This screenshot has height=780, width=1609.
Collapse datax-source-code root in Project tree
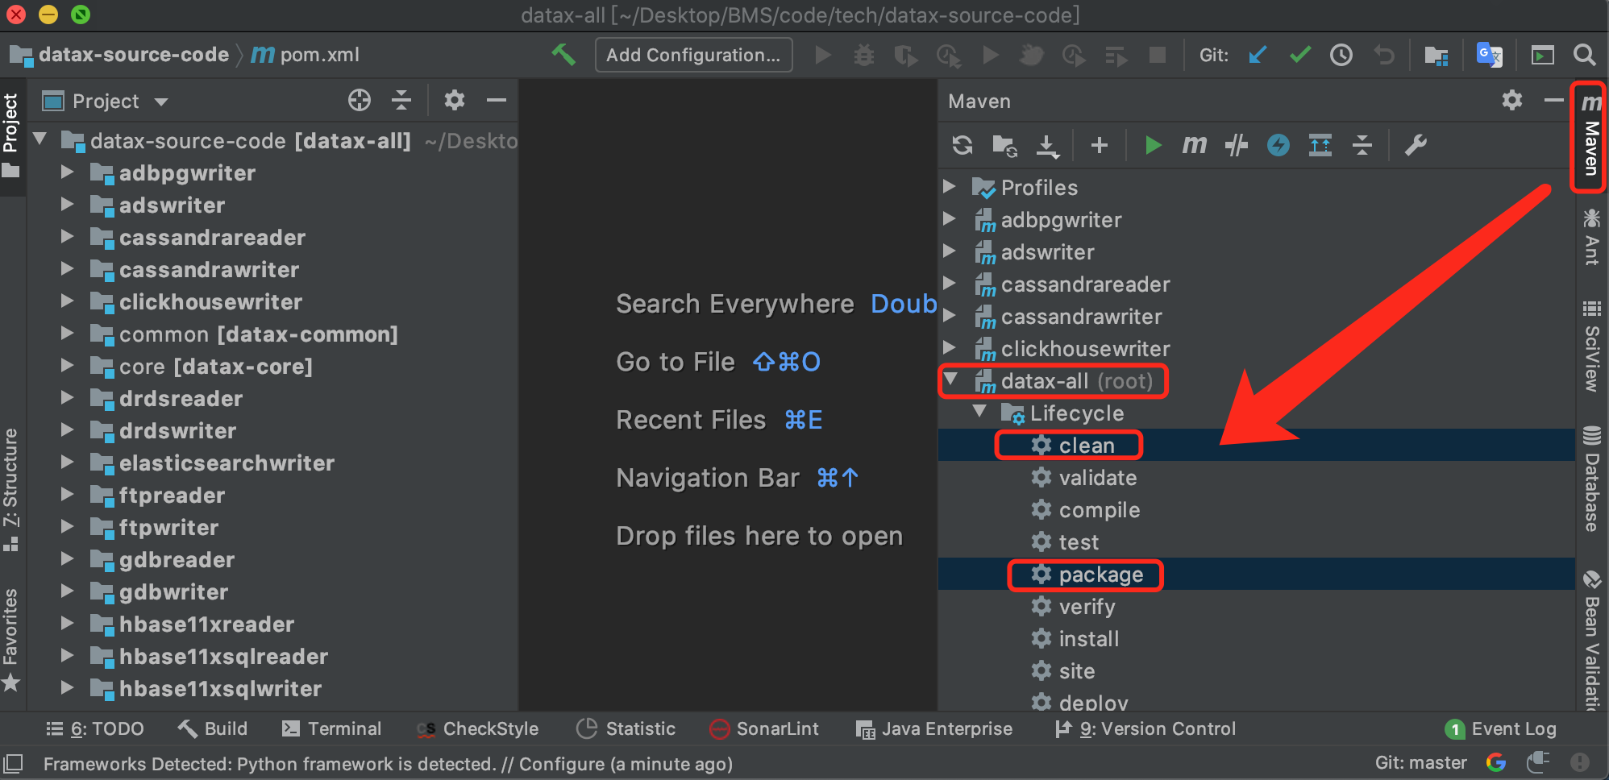point(39,139)
